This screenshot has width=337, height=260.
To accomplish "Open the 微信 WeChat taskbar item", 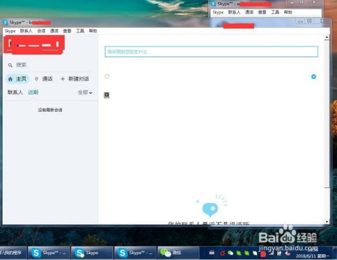I will (x=179, y=253).
